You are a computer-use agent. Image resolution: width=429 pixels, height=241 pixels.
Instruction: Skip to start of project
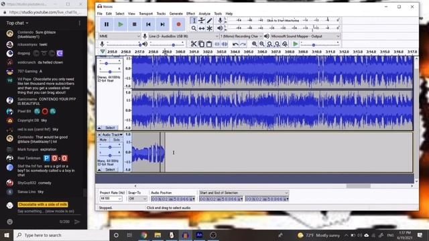coord(148,24)
